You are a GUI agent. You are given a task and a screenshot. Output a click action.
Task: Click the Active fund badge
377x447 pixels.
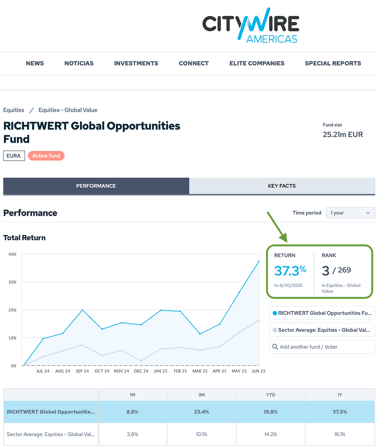[46, 156]
